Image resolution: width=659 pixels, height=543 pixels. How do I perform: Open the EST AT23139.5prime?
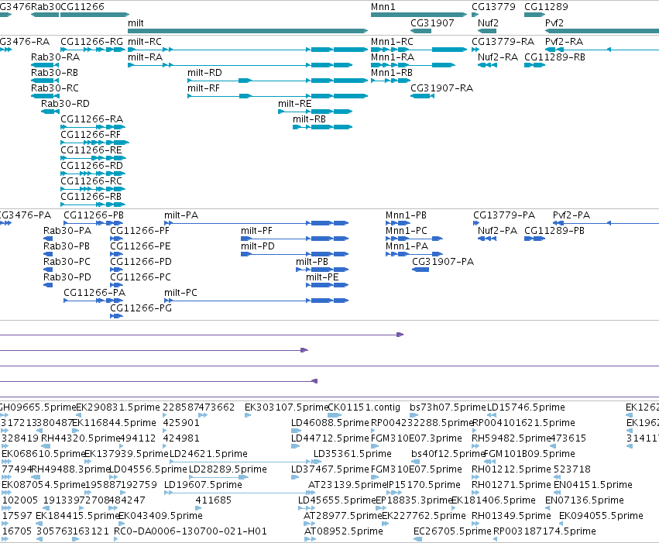click(x=312, y=493)
